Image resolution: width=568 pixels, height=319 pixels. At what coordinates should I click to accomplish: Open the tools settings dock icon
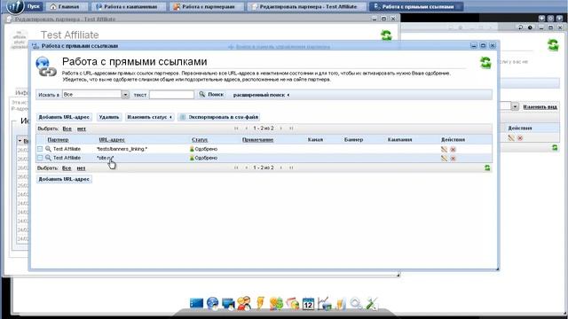pos(371,303)
